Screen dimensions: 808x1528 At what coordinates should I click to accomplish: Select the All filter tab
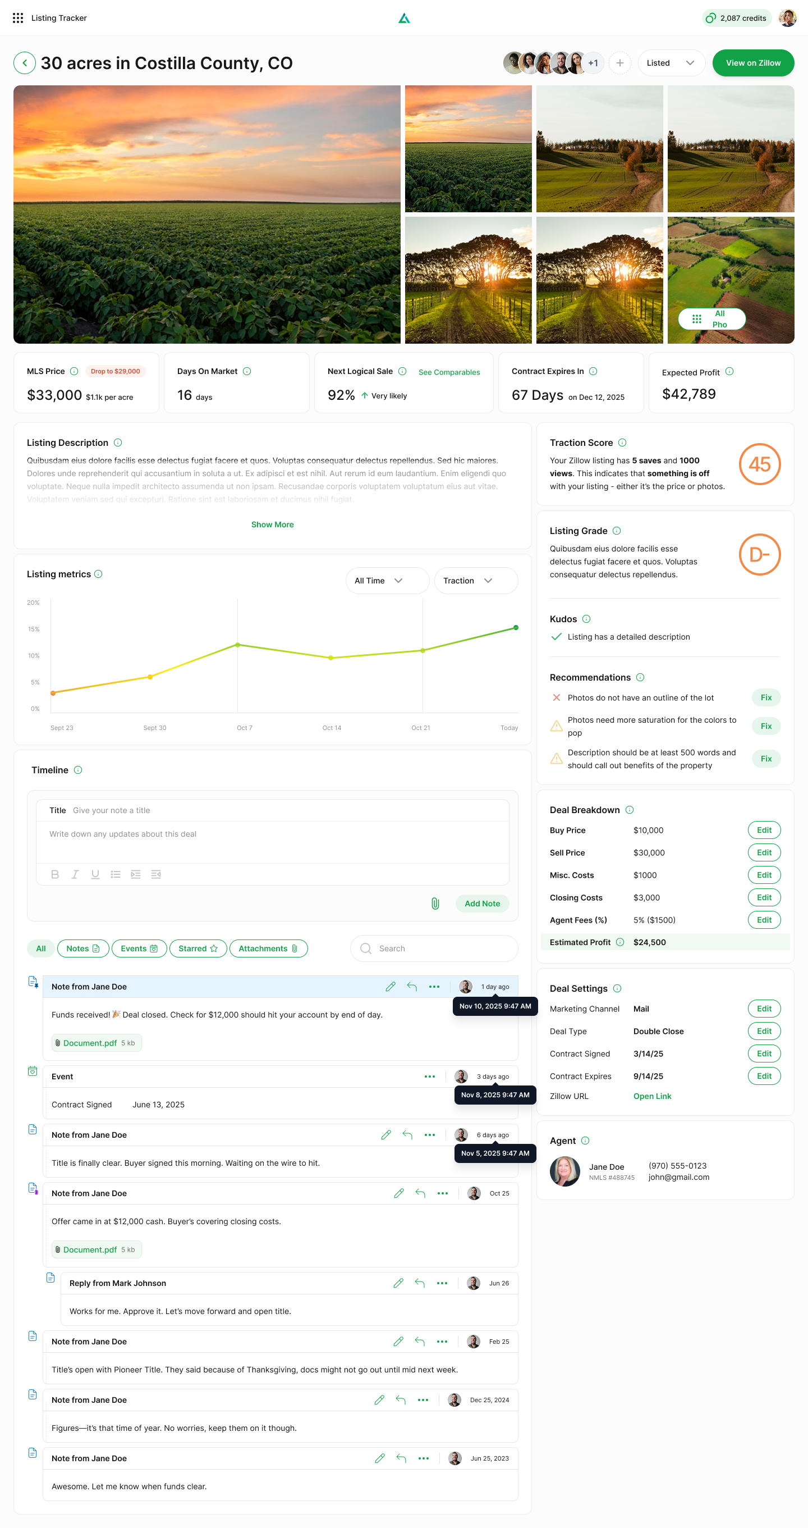[x=41, y=948]
